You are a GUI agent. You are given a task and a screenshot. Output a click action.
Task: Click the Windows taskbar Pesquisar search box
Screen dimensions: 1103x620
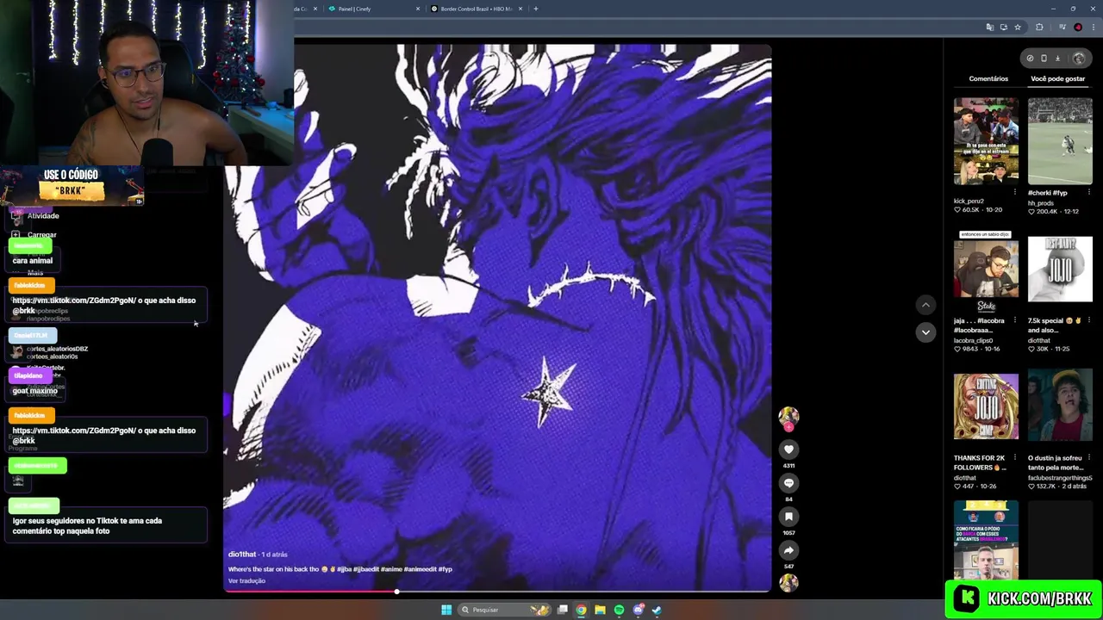502,610
